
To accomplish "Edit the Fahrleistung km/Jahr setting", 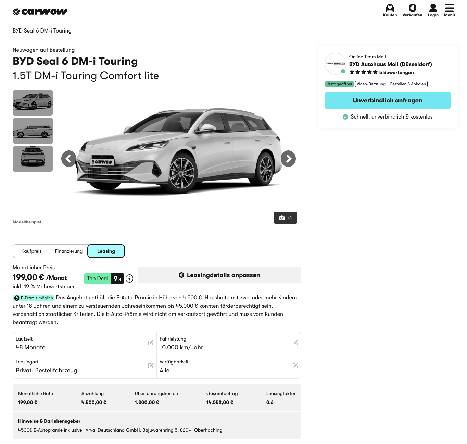I will click(x=295, y=343).
